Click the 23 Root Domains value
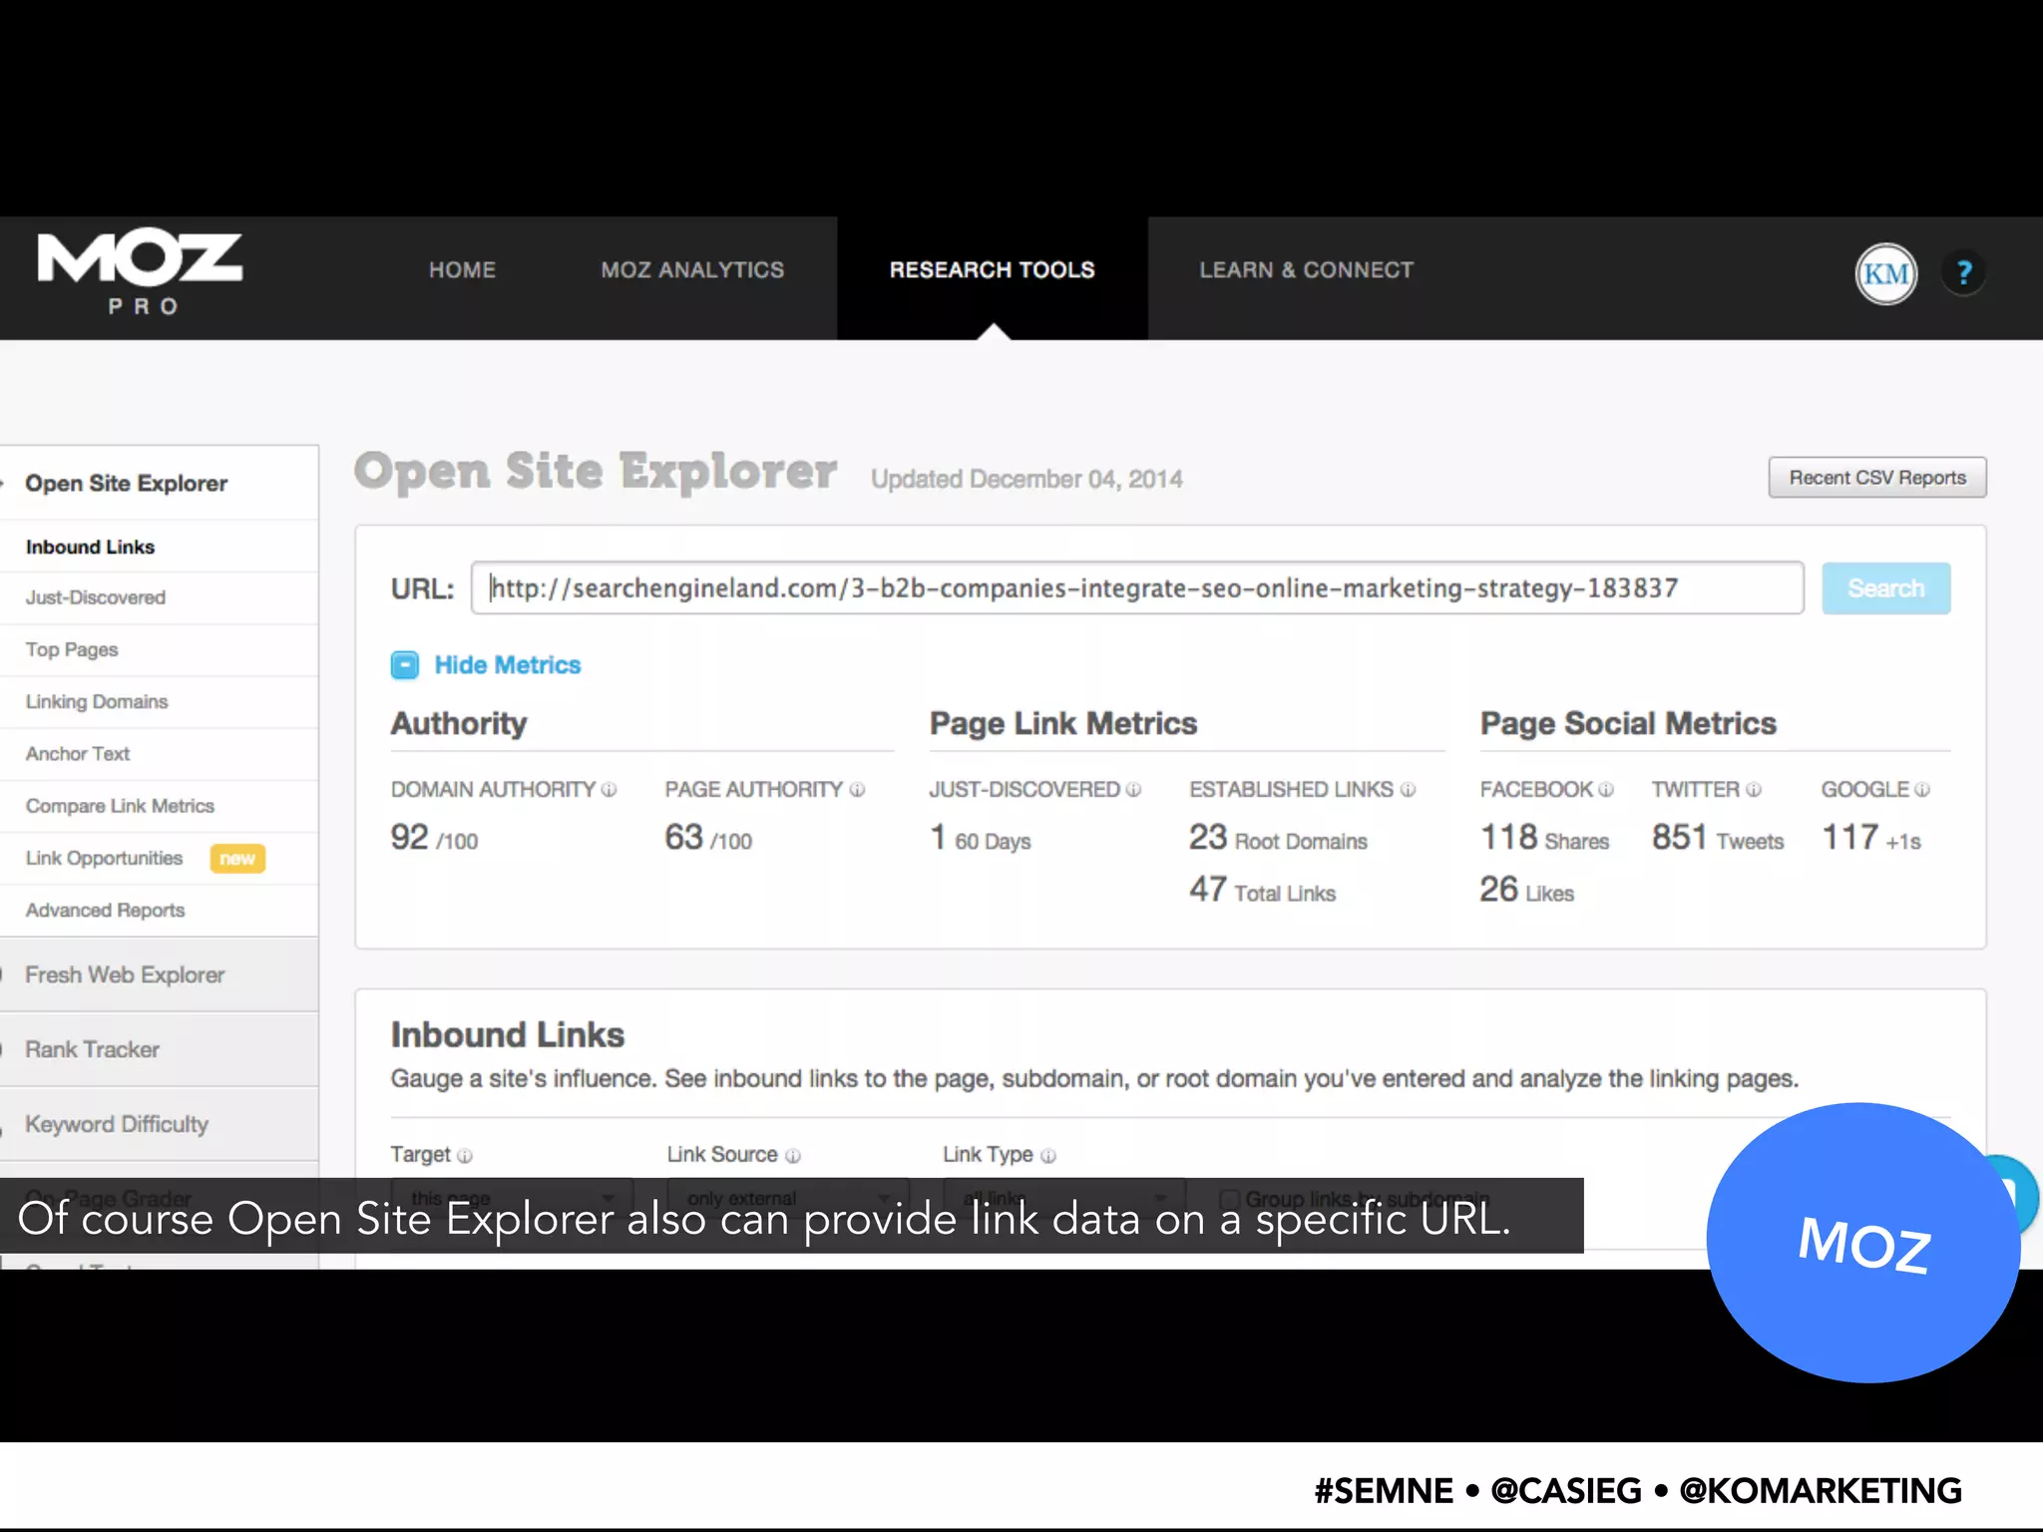Image resolution: width=2043 pixels, height=1532 pixels. point(1278,838)
